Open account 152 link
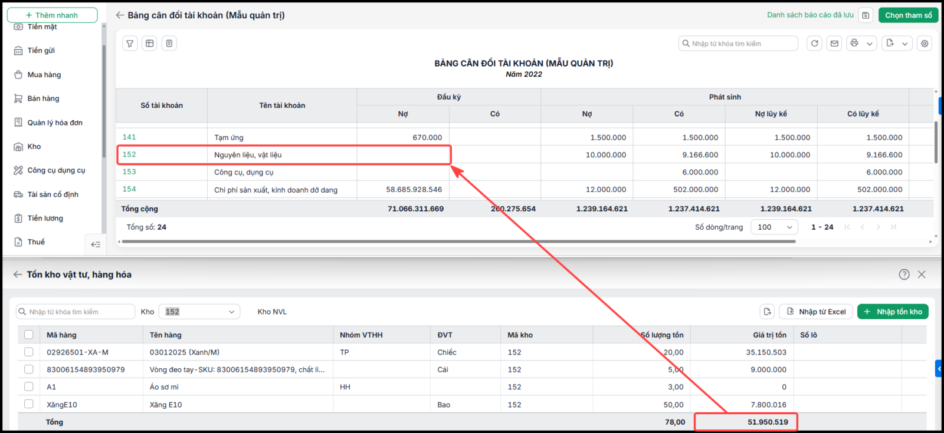 pos(129,154)
